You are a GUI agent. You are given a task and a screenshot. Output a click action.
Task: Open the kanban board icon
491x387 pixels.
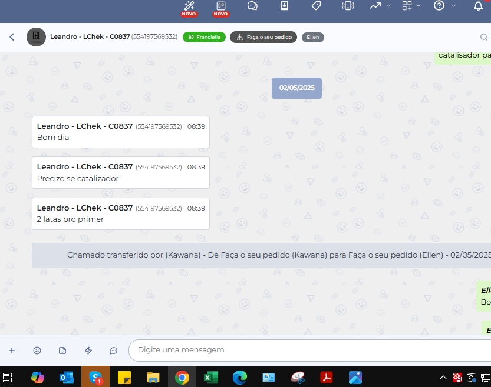pyautogui.click(x=221, y=6)
